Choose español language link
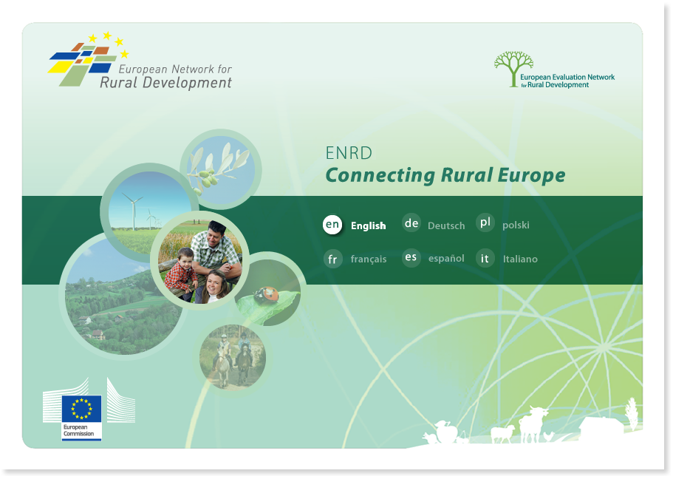Screen dimensions: 673x479 pyautogui.click(x=446, y=258)
